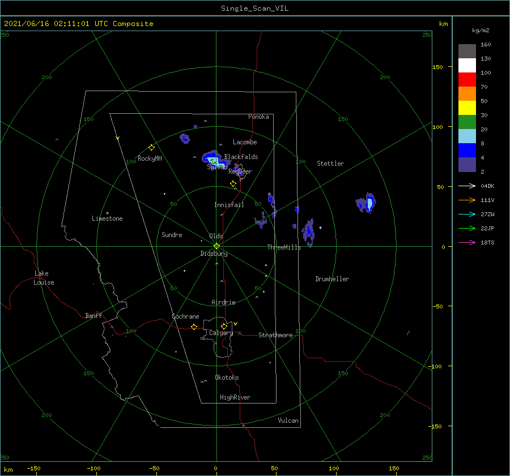This screenshot has height=476, width=510.
Task: Click the Limestone label
Action: (107, 218)
